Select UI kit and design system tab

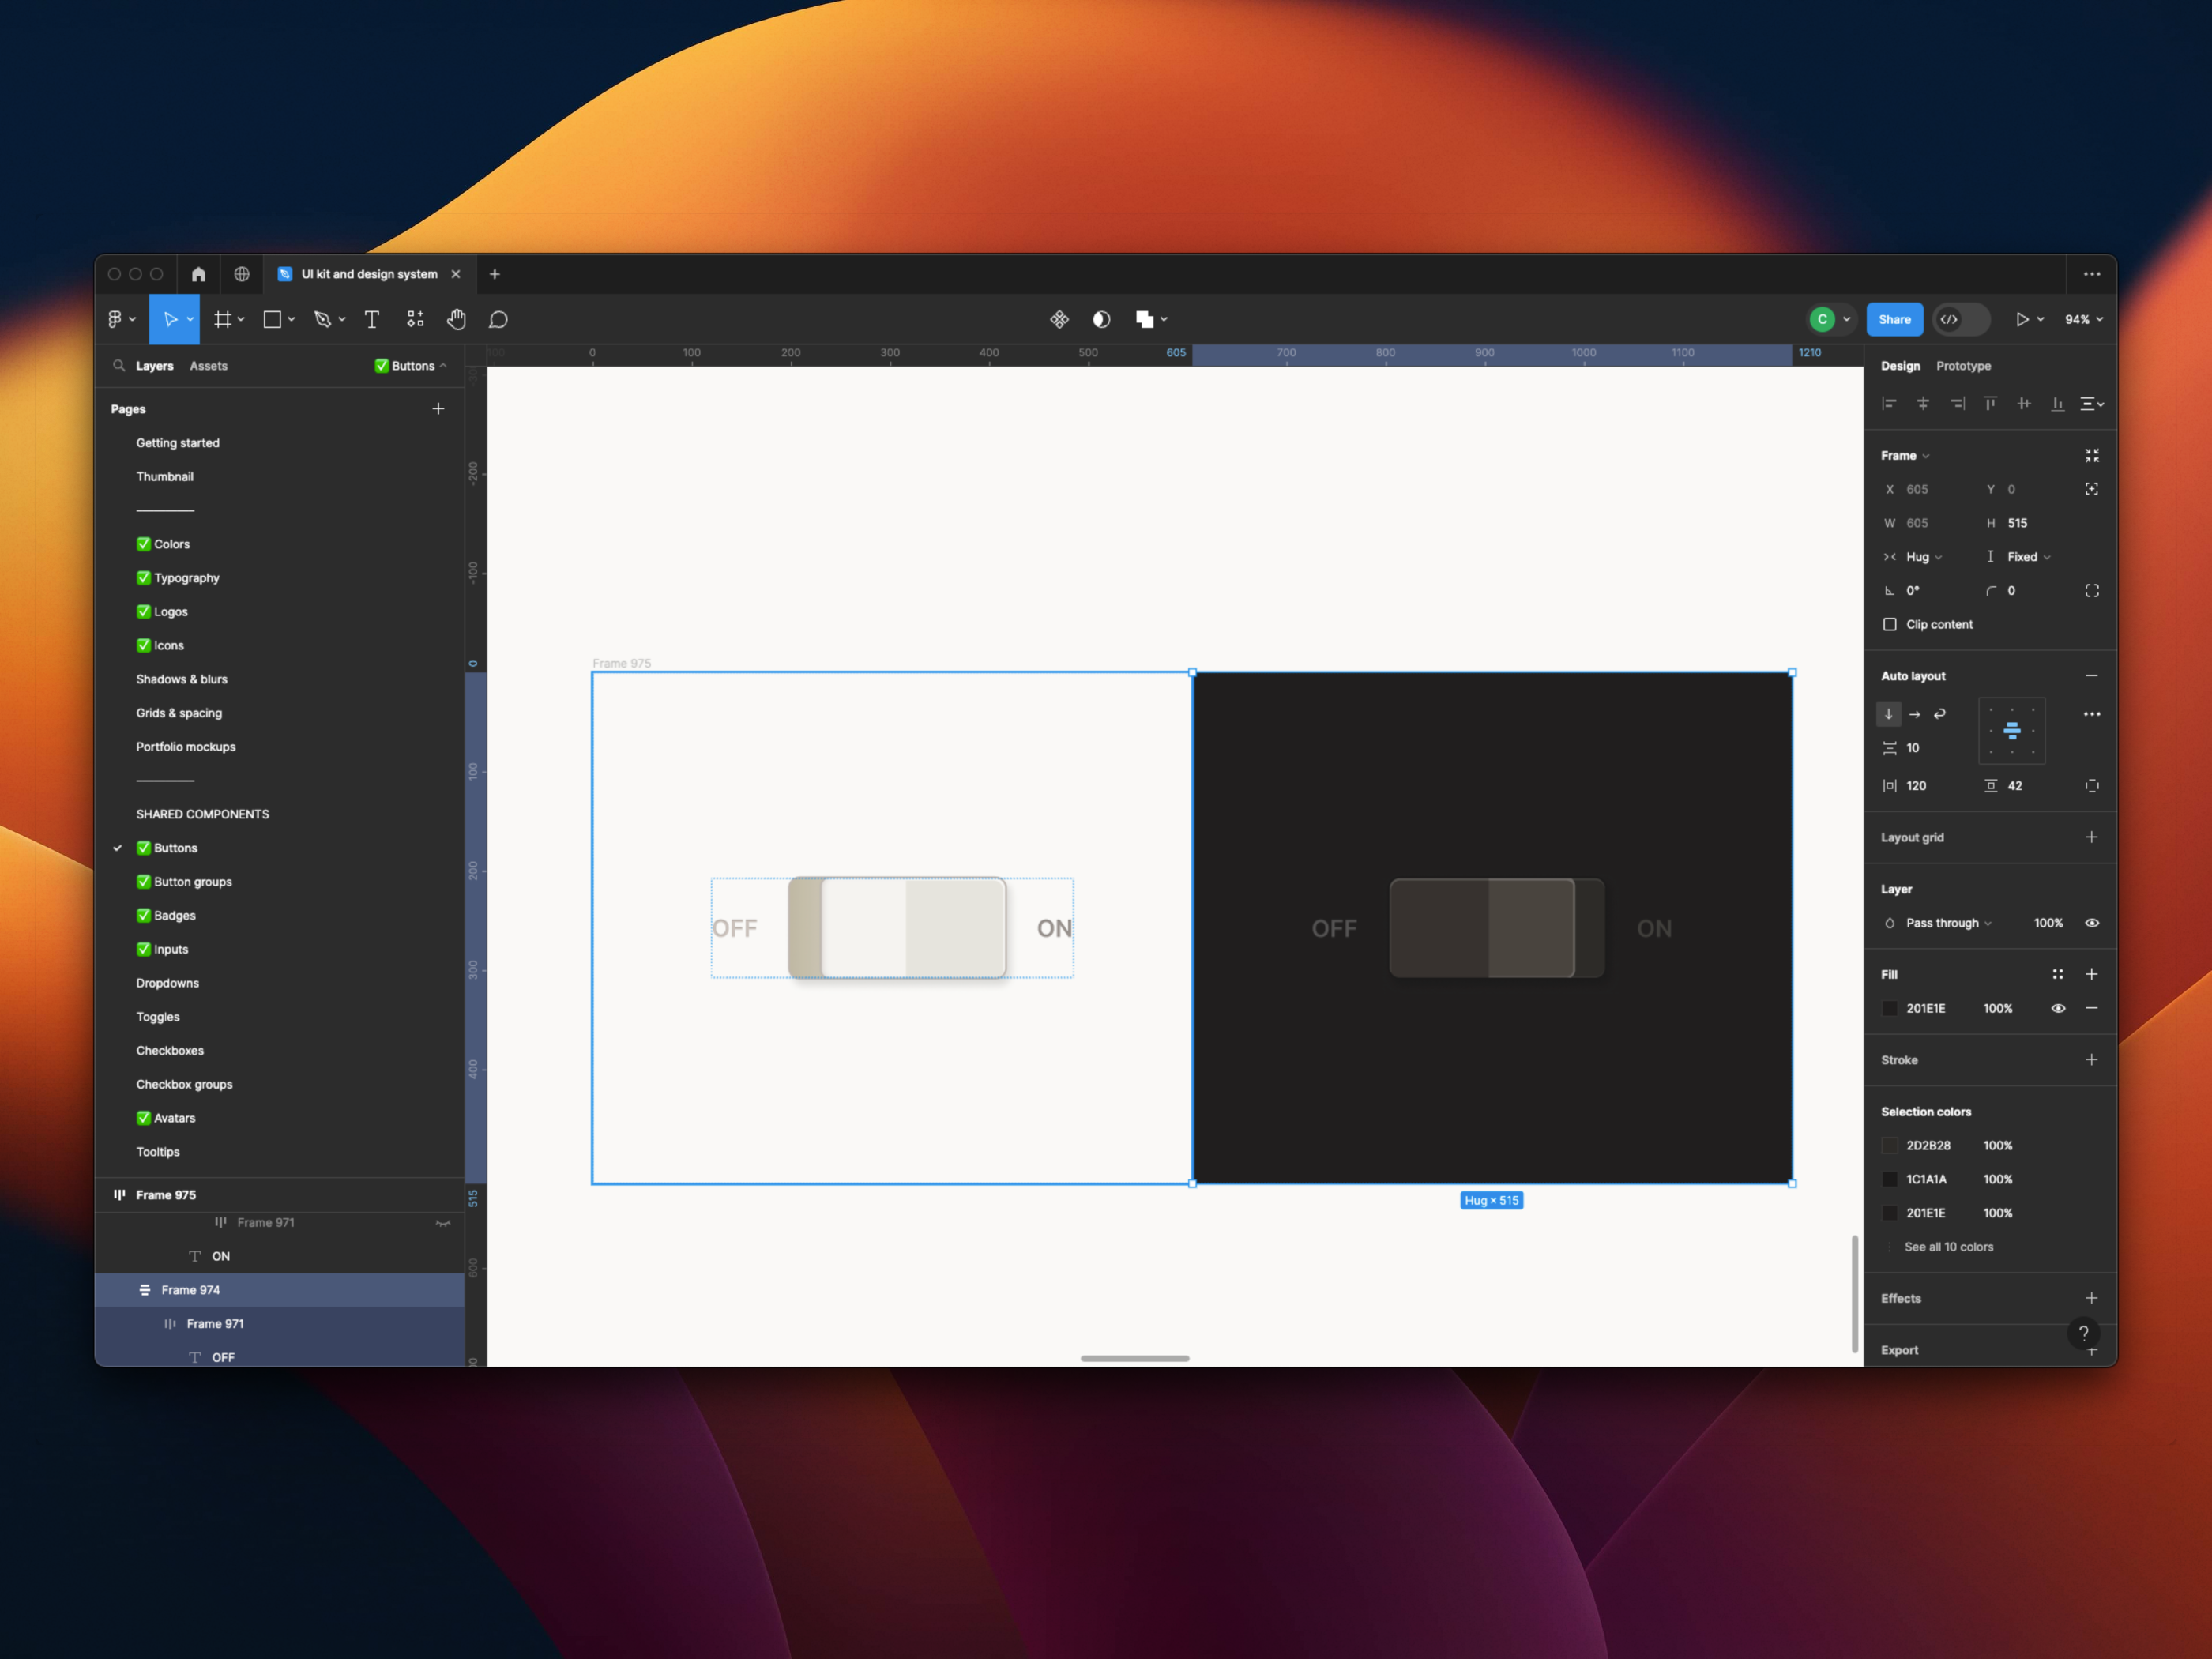369,274
